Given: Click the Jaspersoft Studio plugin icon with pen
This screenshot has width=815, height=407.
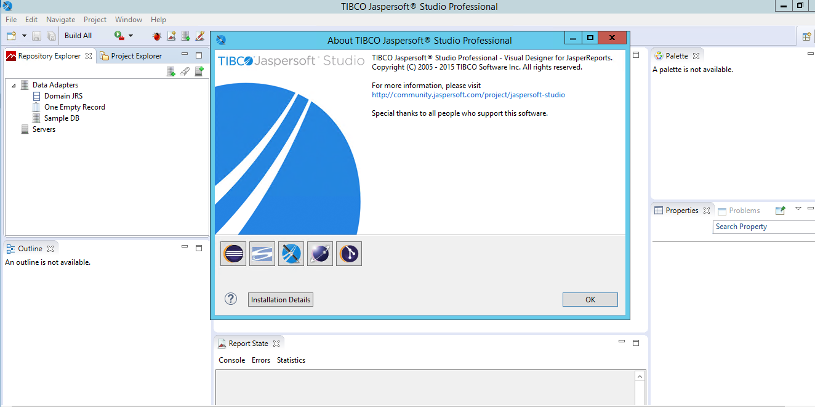Looking at the screenshot, I should [291, 254].
